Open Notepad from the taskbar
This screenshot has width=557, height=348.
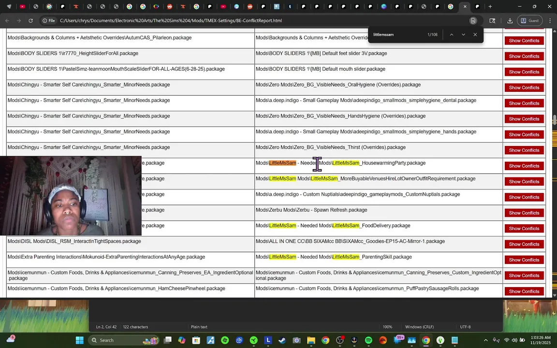pyautogui.click(x=454, y=340)
